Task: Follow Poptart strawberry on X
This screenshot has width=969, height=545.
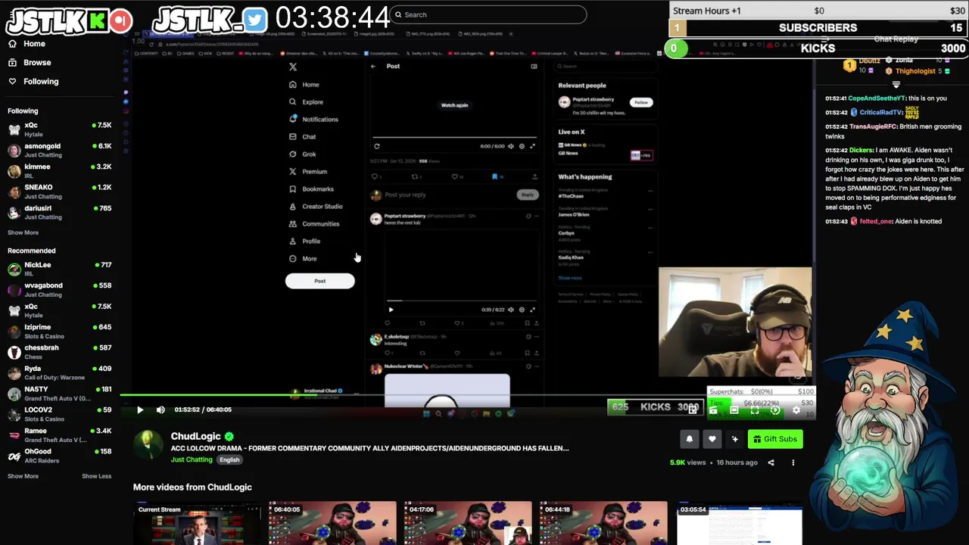Action: point(640,102)
